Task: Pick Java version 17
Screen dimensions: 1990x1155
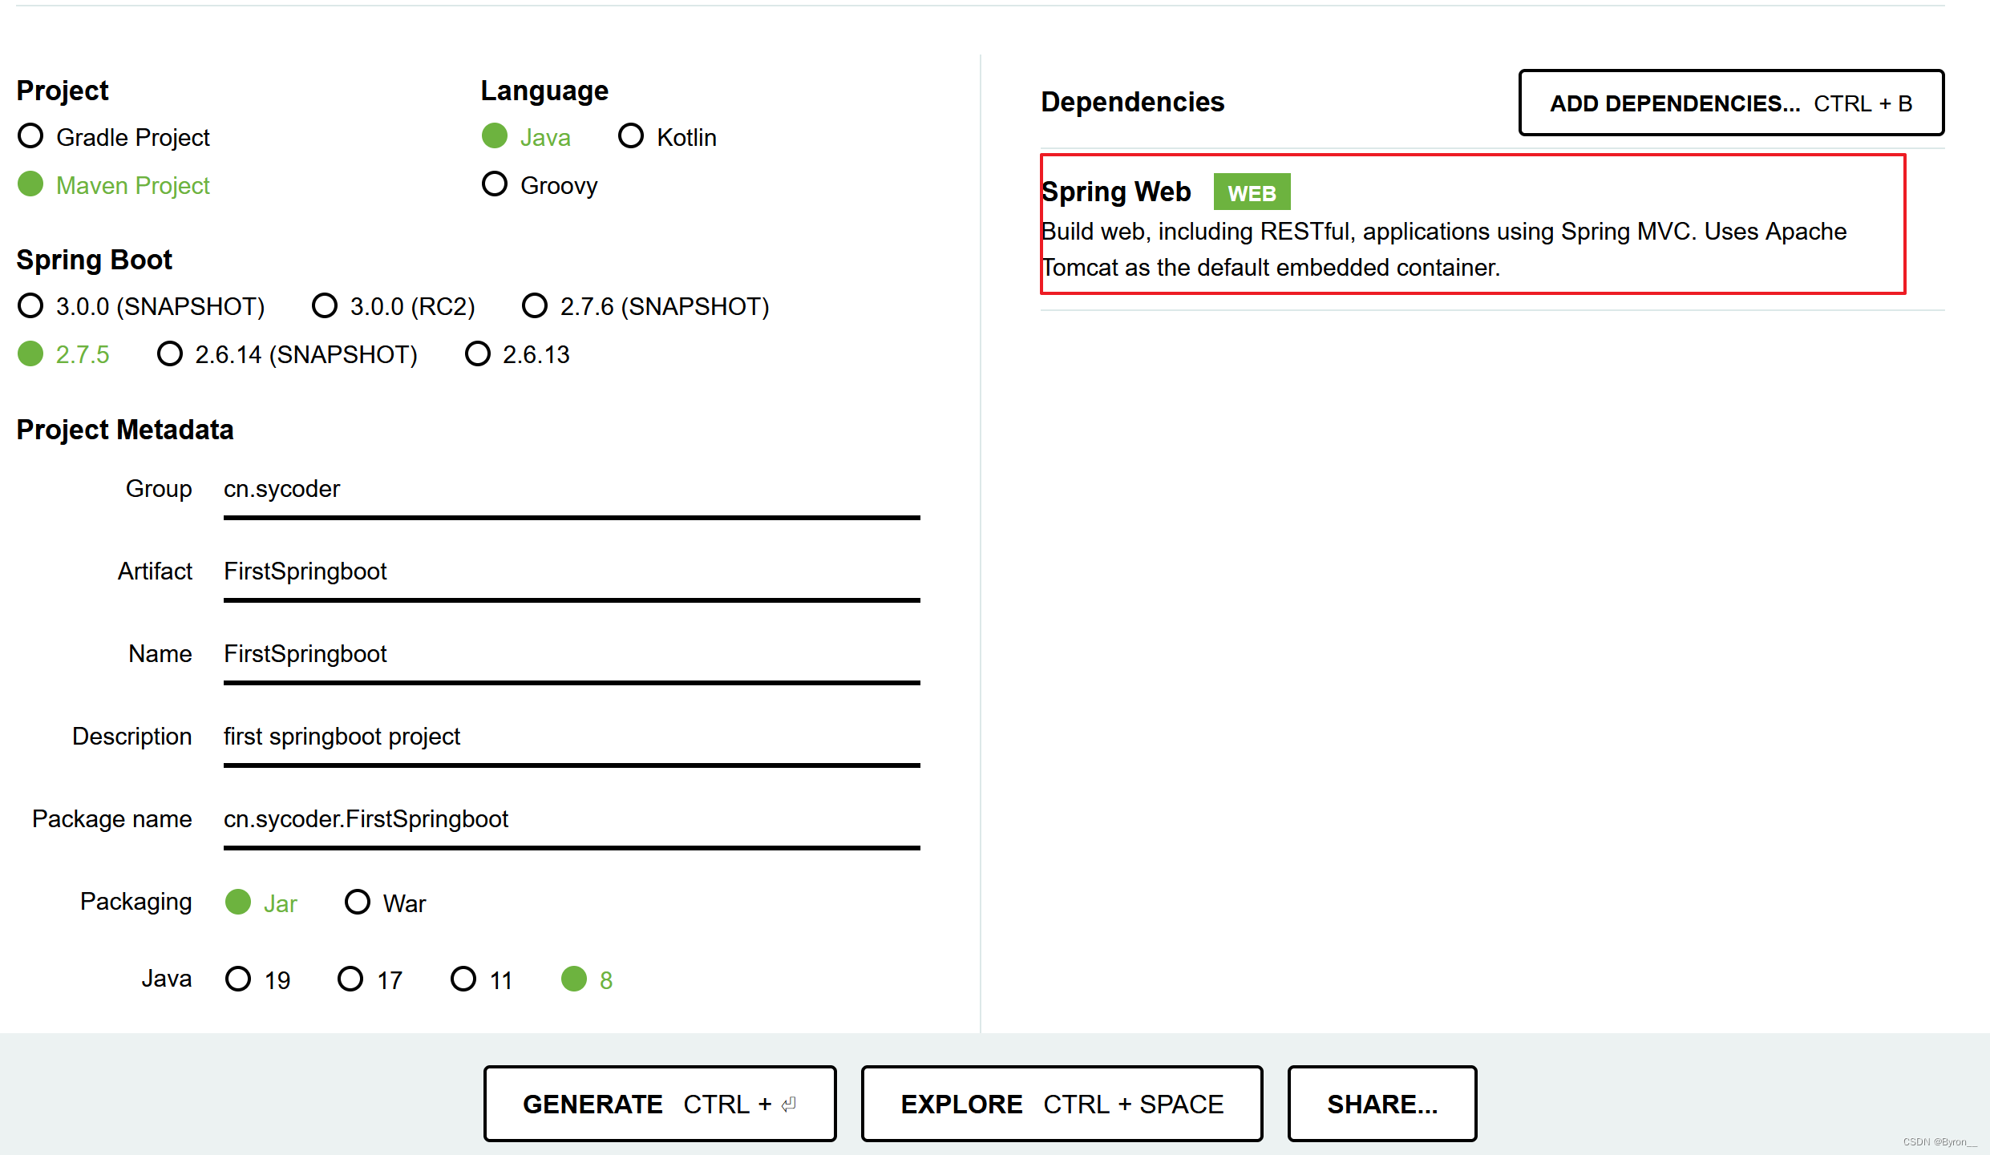Action: (370, 979)
